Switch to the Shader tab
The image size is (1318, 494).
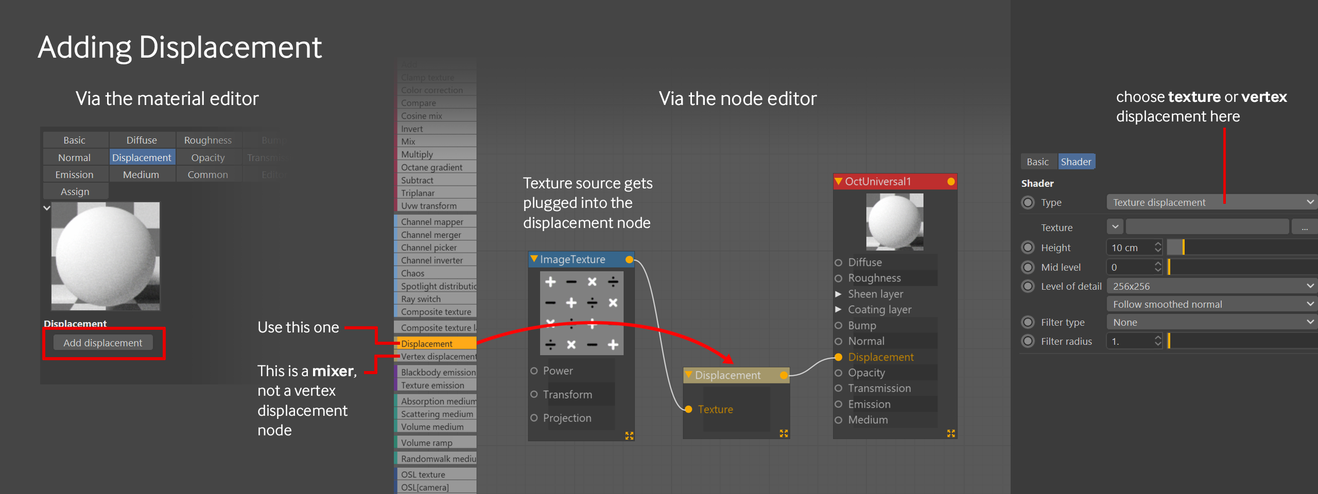(x=1076, y=162)
